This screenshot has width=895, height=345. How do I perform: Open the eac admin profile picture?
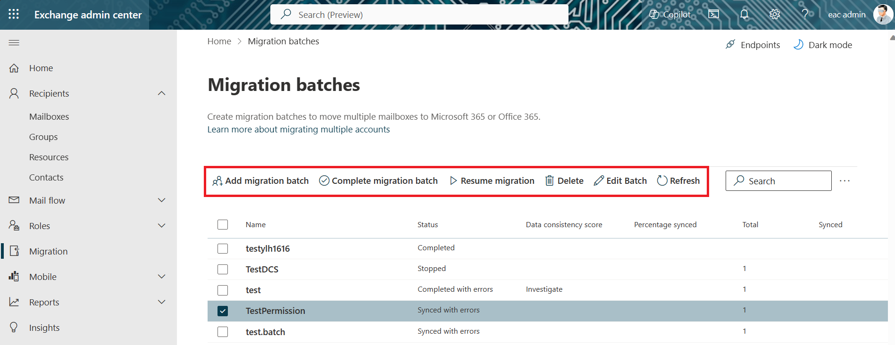(883, 14)
